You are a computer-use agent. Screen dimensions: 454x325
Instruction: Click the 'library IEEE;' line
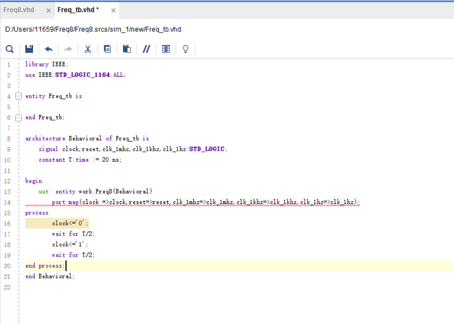pyautogui.click(x=46, y=64)
